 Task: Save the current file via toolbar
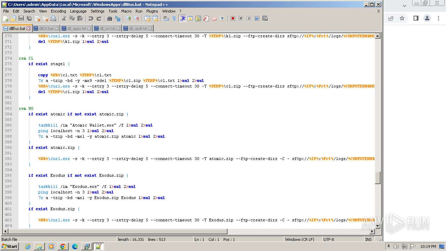pyautogui.click(x=21, y=18)
